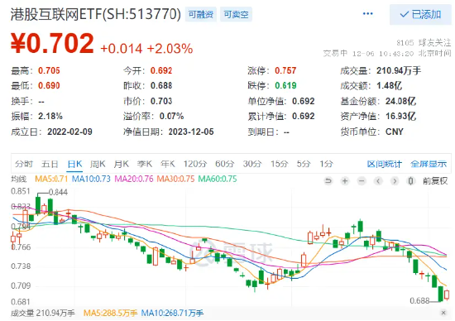
Task: Click the latest candlestick at the chart's right edge
Action: (447, 295)
